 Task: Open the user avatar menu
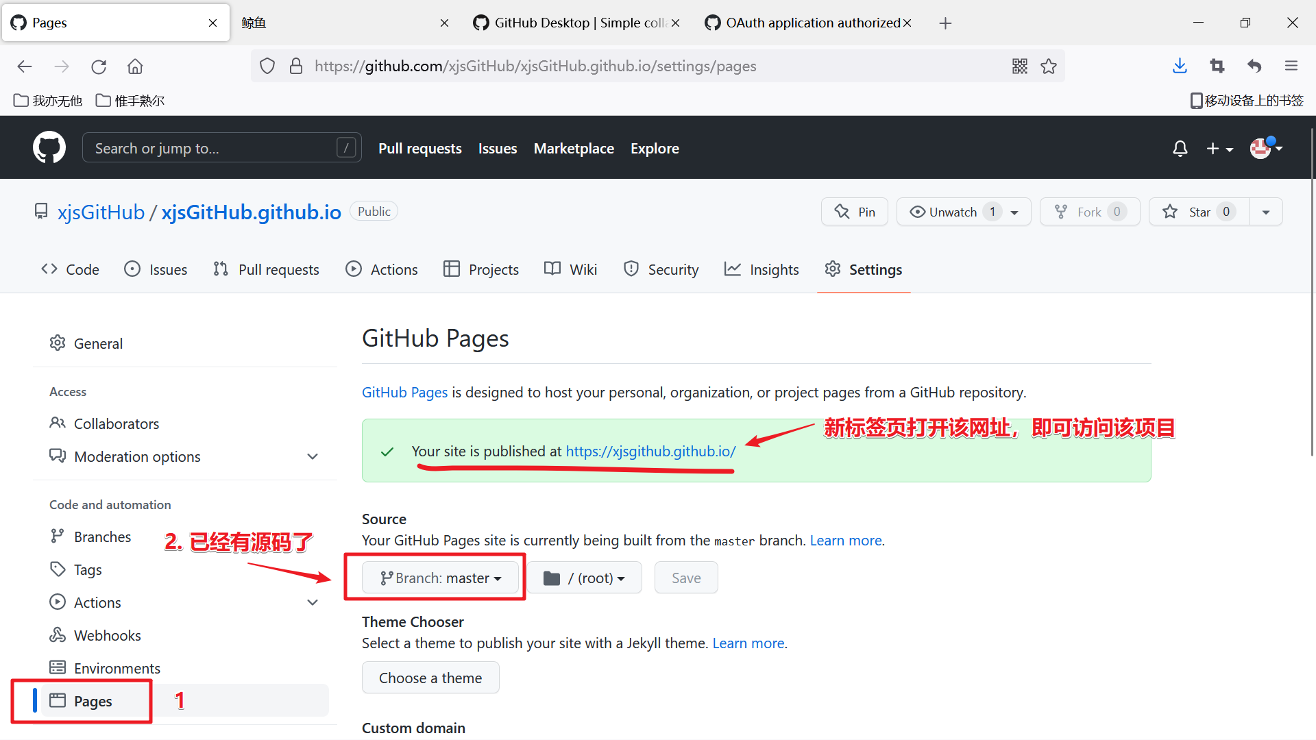pos(1265,148)
